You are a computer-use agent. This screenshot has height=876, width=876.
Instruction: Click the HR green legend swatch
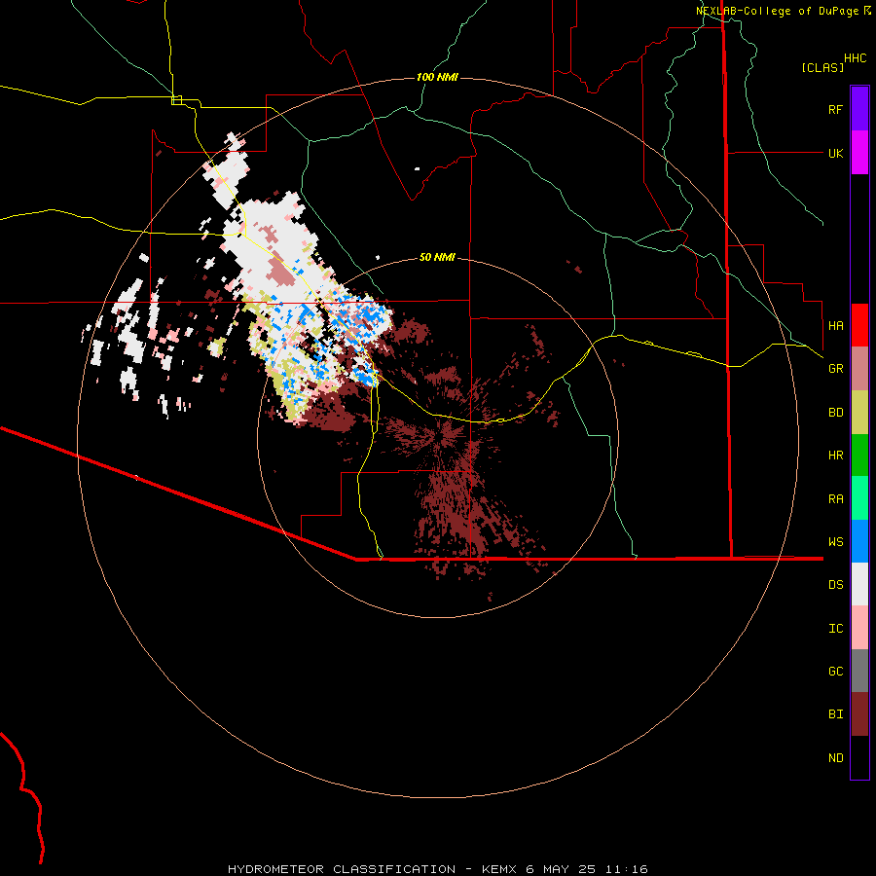coord(859,456)
